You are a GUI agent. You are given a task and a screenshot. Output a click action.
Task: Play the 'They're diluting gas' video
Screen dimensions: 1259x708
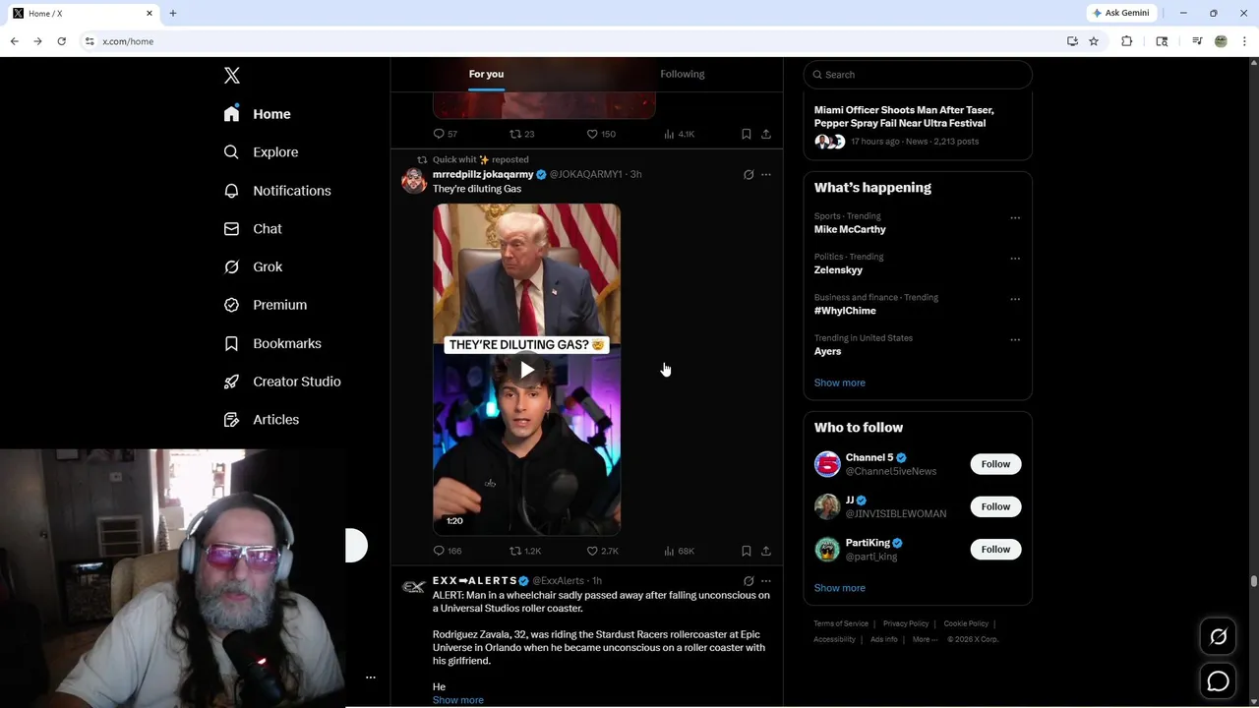527,370
